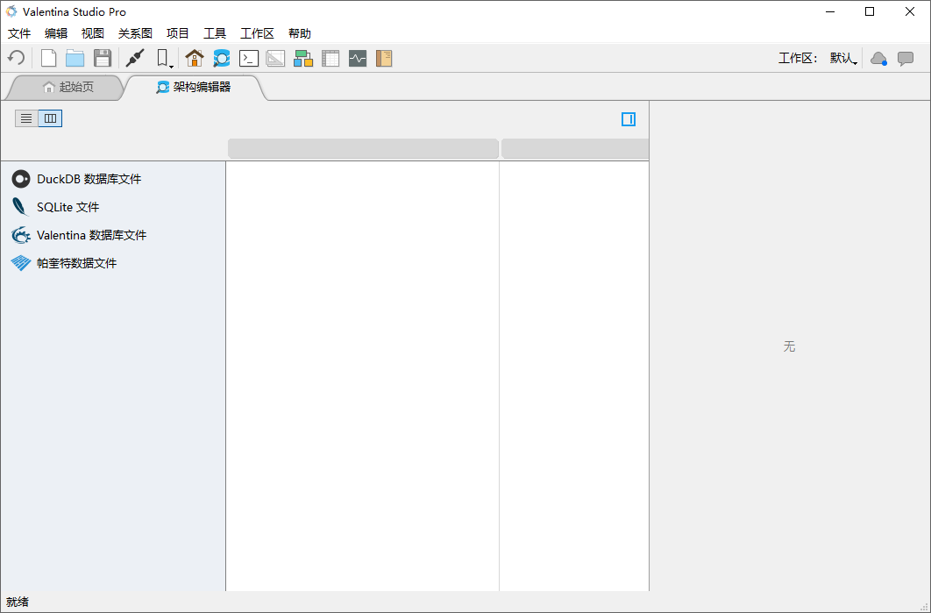
Task: Click the first gray column header bar
Action: pos(363,148)
